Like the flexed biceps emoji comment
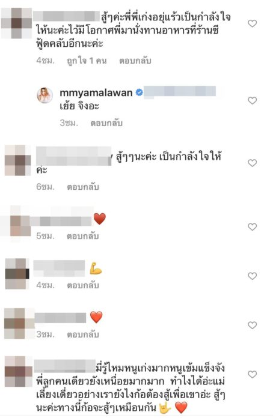Screen dimensions: 273x418 252,276
